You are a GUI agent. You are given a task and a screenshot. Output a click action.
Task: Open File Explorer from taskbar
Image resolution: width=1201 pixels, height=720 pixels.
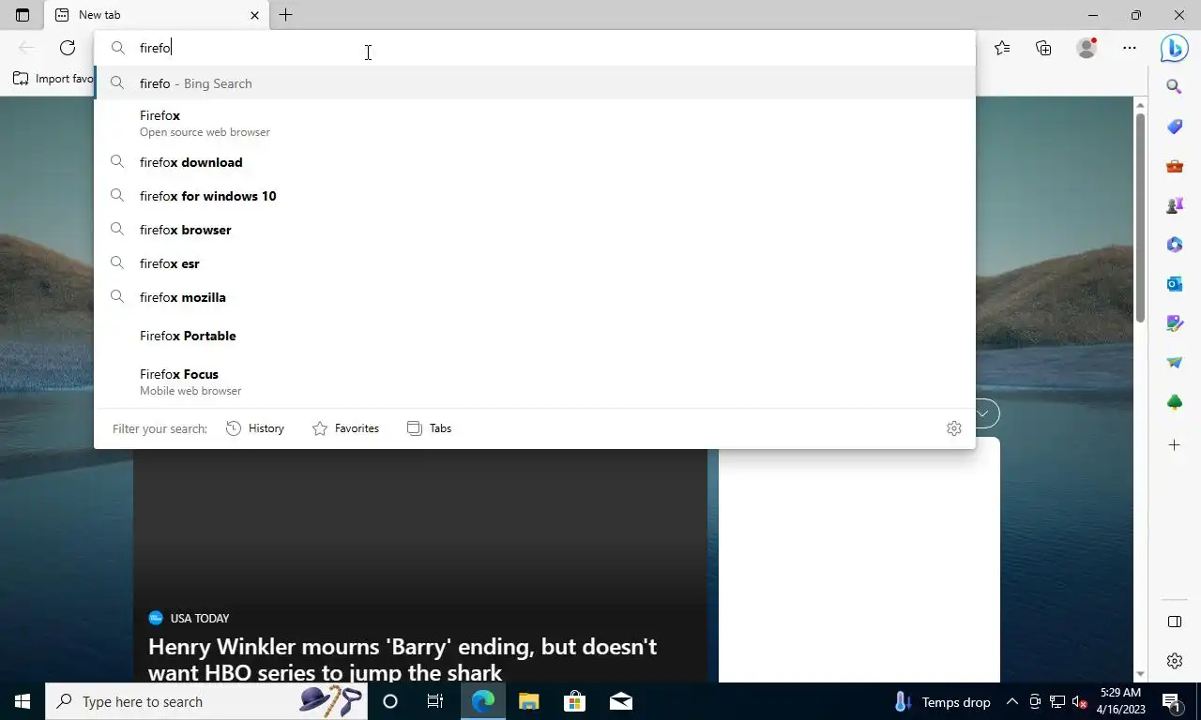point(529,701)
